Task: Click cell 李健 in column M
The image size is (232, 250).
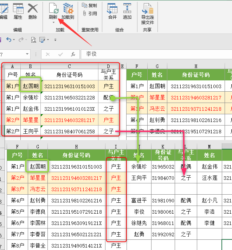Action: (x=210, y=223)
